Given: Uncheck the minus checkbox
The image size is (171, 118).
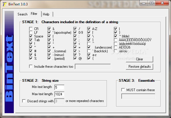Looking at the screenshot, I should (49, 55).
